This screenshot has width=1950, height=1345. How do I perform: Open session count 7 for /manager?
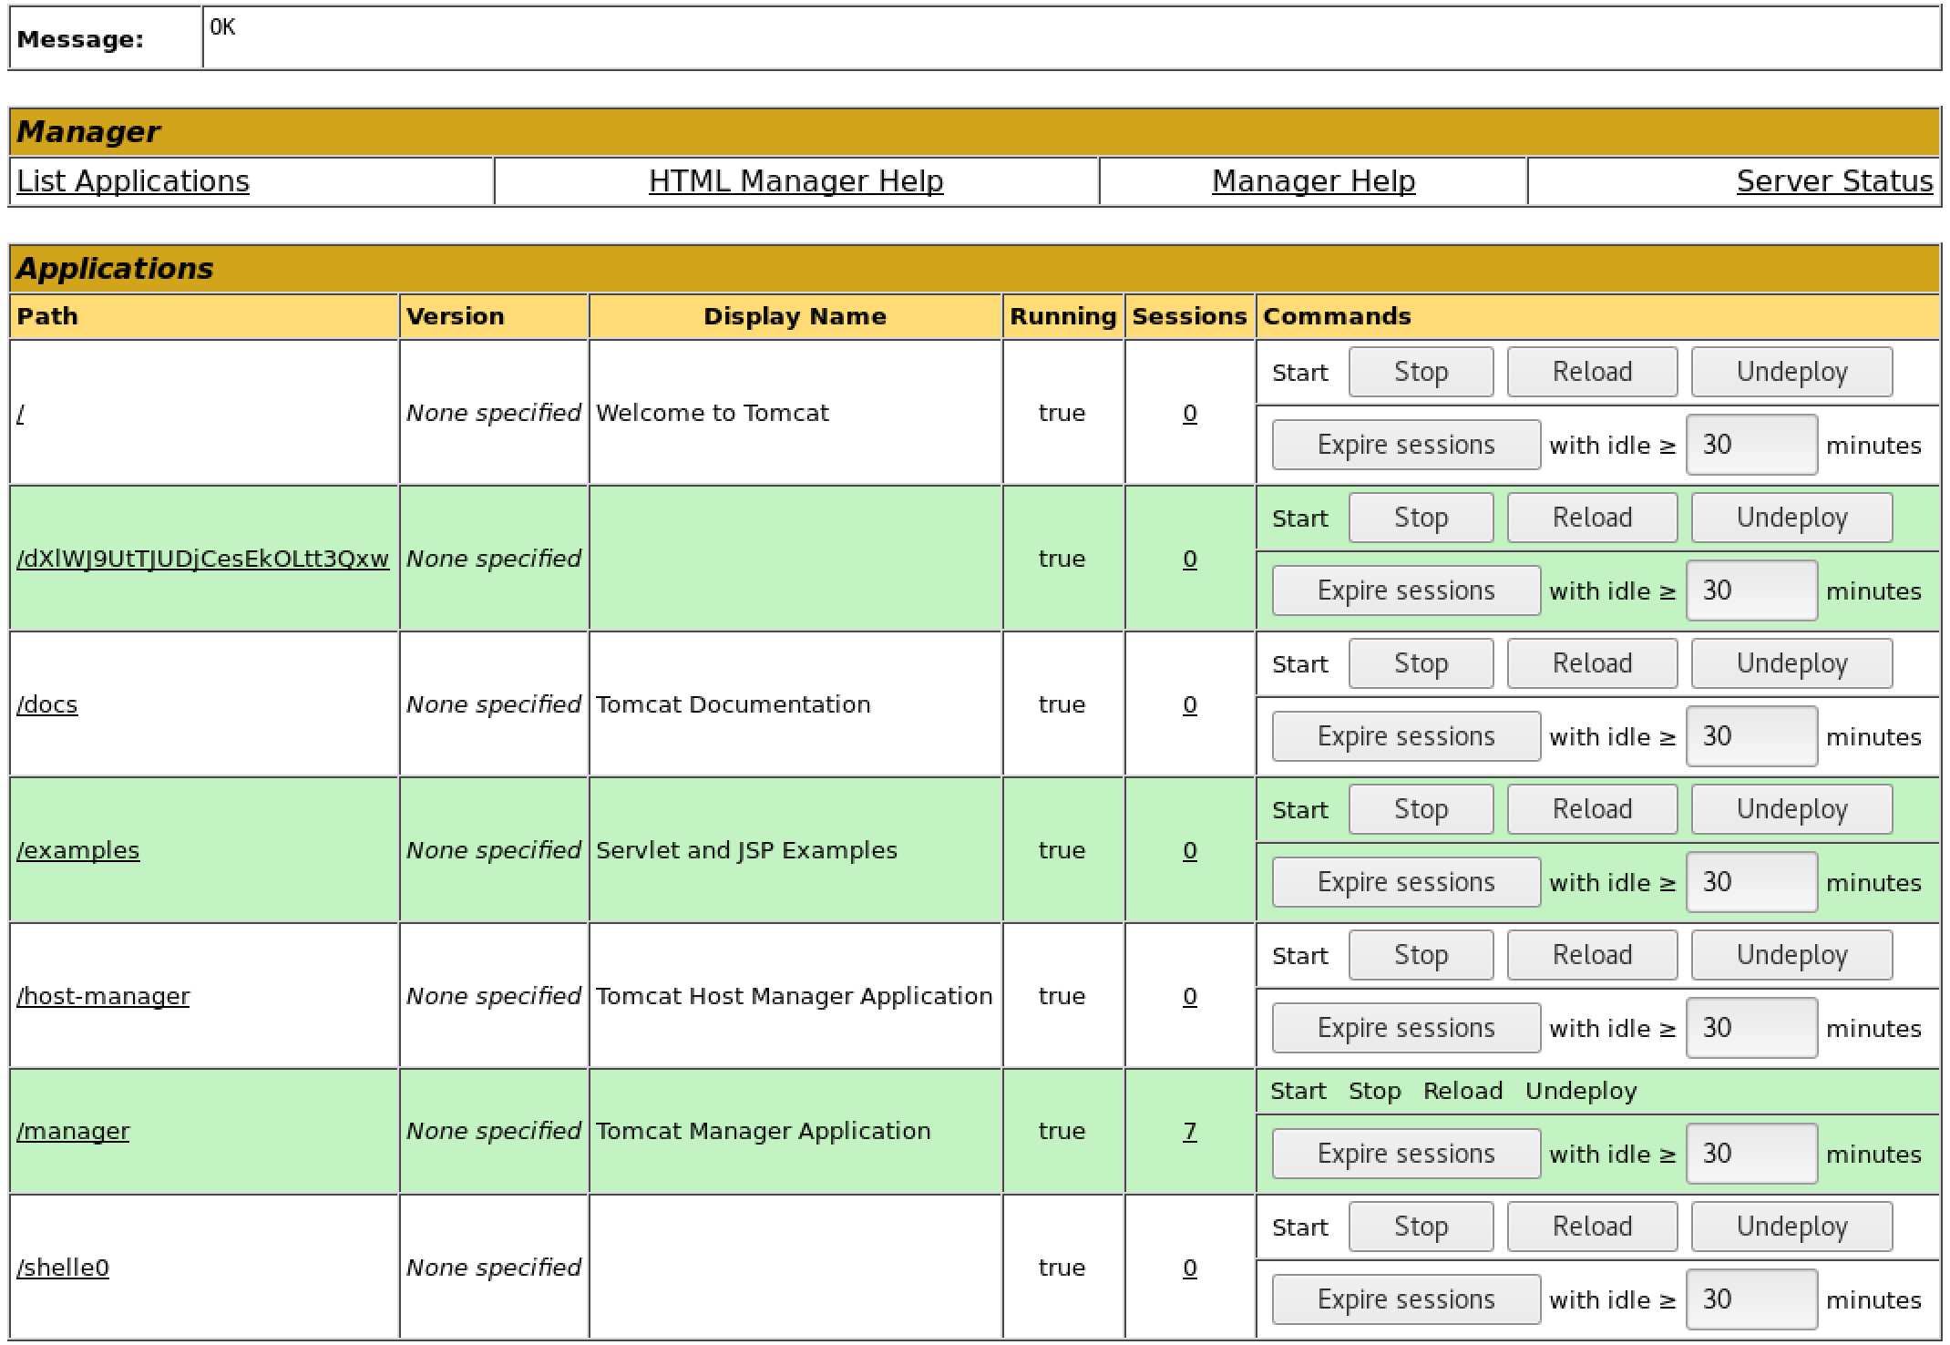coord(1189,1131)
